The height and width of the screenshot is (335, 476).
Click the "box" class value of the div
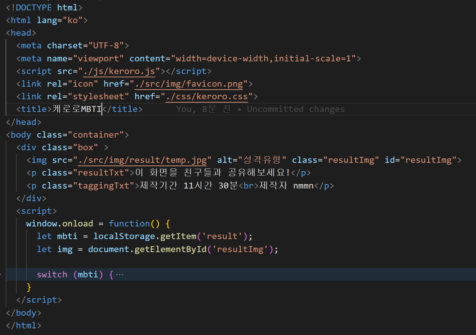tap(86, 147)
